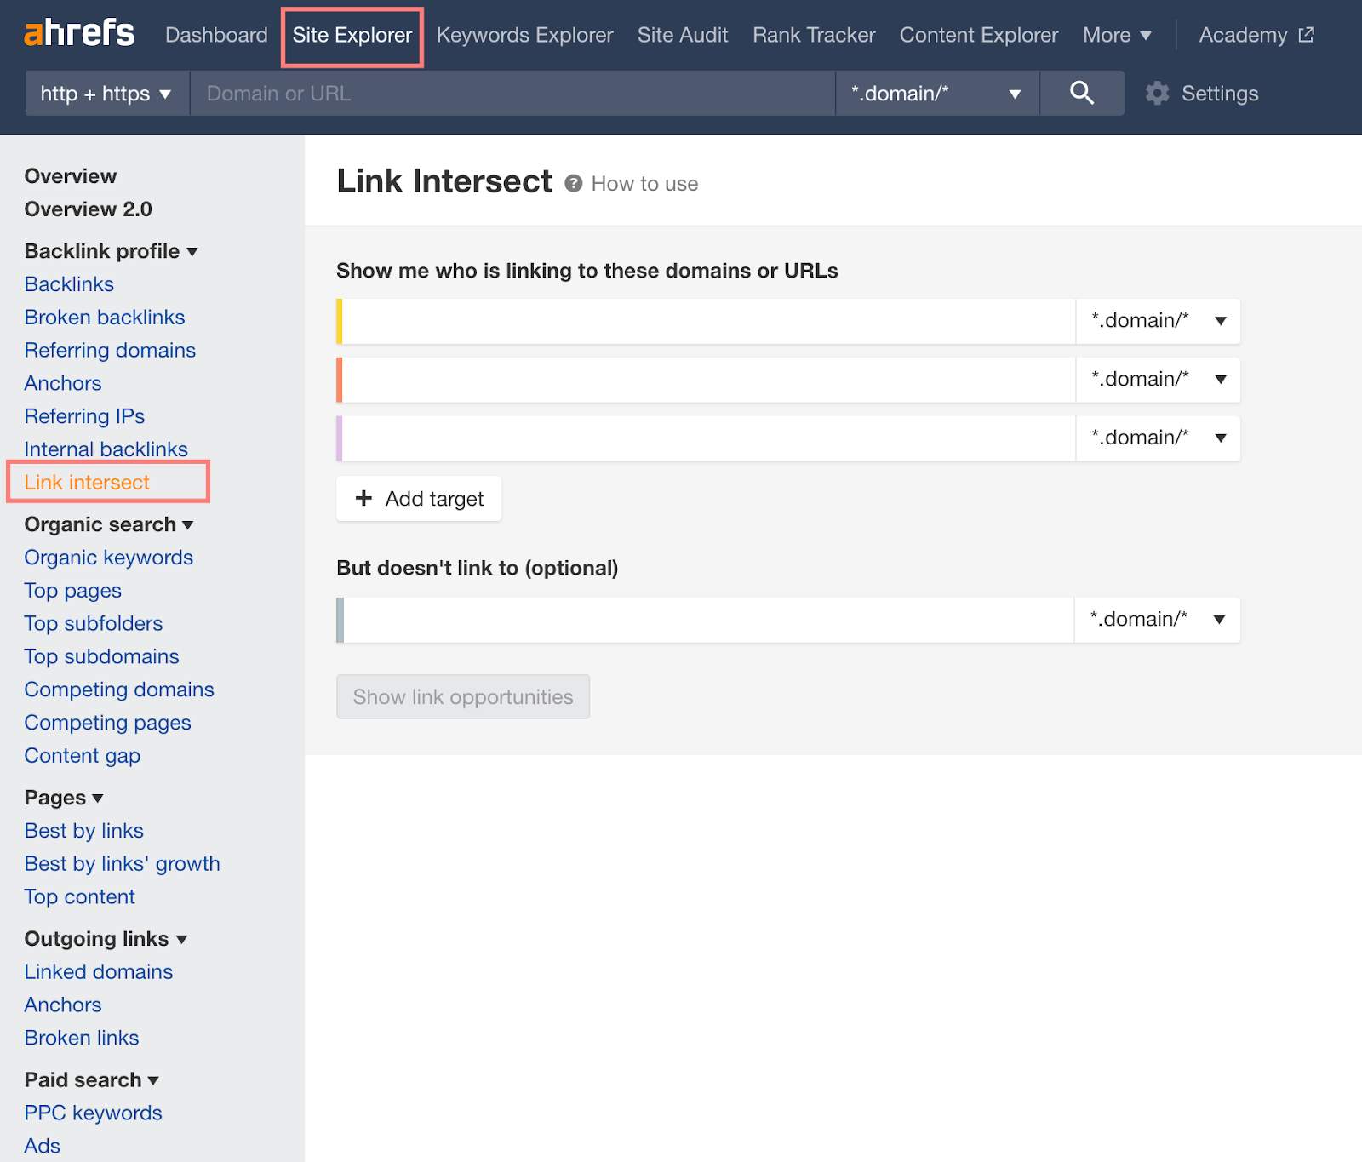The width and height of the screenshot is (1362, 1162).
Task: Open PPC keywords report
Action: (93, 1113)
